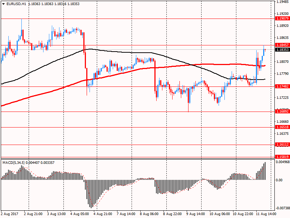This screenshot has width=290, height=218.
Task: Select the EURUSD,H1 chart title
Action: tap(16, 4)
